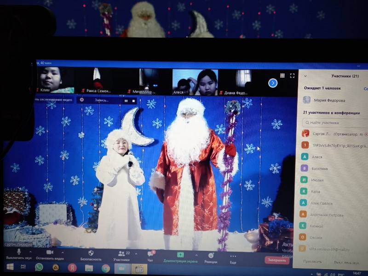Pause the recording

click(x=126, y=101)
